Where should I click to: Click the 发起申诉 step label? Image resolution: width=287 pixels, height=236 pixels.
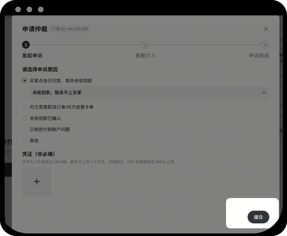click(x=32, y=55)
